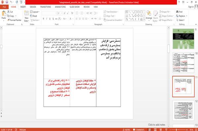Click the COMMENTS button in status bar
198x131 pixels.
pyautogui.click(x=139, y=130)
